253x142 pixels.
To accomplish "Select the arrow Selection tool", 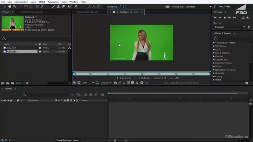I will coord(4,6).
